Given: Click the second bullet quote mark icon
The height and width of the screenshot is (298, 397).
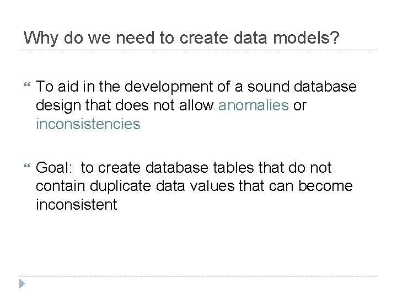Looking at the screenshot, I should [27, 166].
